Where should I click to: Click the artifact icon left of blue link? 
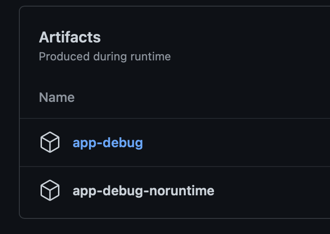point(50,142)
